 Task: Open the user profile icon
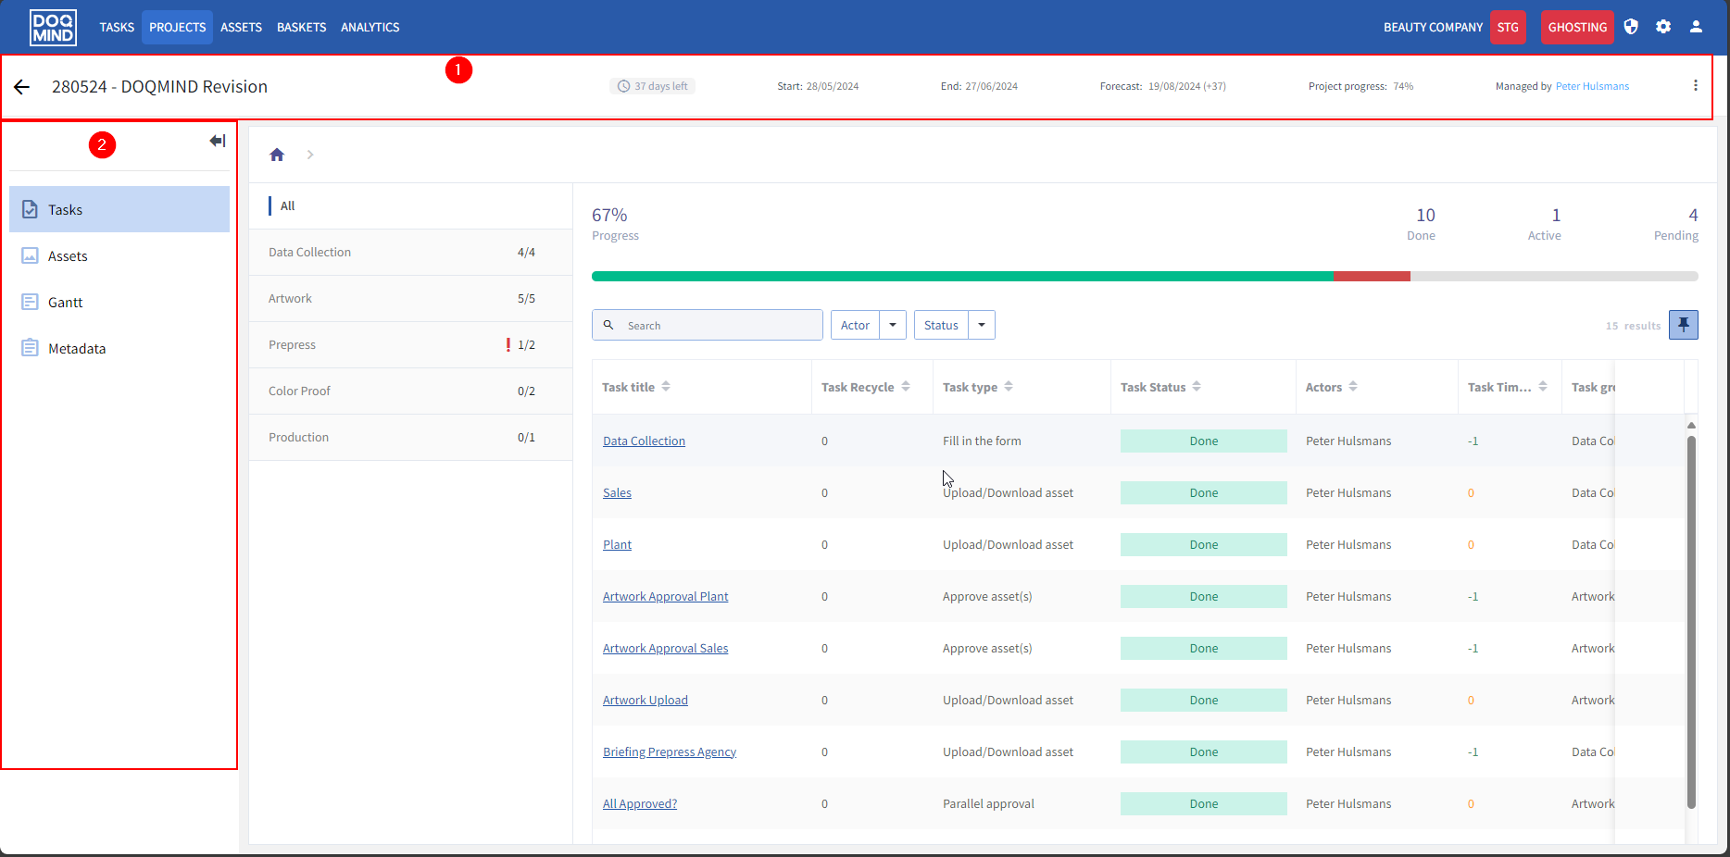click(x=1696, y=27)
